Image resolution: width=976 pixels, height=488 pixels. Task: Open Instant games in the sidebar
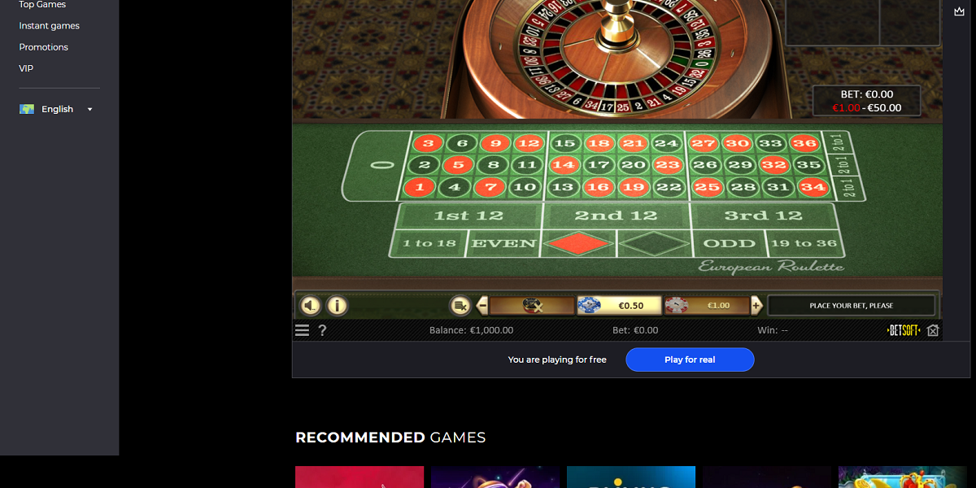point(49,26)
